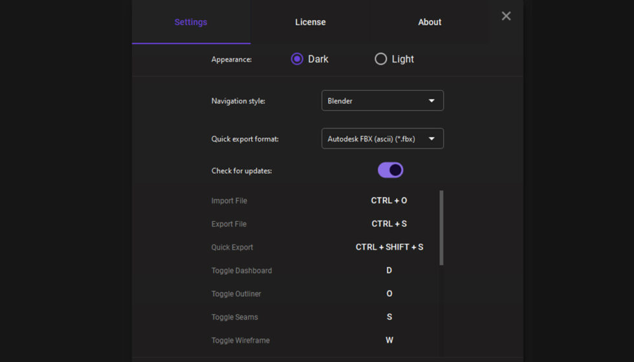Click the Quick export format dropdown arrow
Image resolution: width=634 pixels, height=362 pixels.
tap(432, 138)
